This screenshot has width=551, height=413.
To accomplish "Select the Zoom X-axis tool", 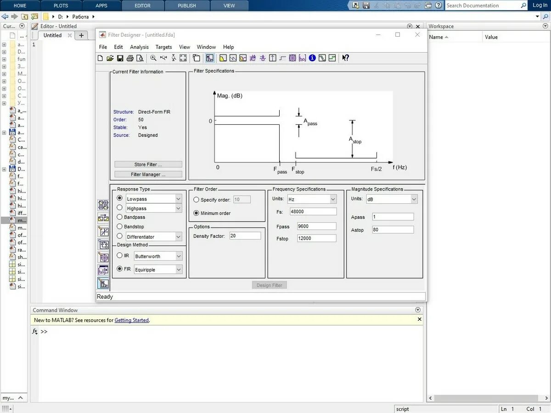I will (163, 58).
